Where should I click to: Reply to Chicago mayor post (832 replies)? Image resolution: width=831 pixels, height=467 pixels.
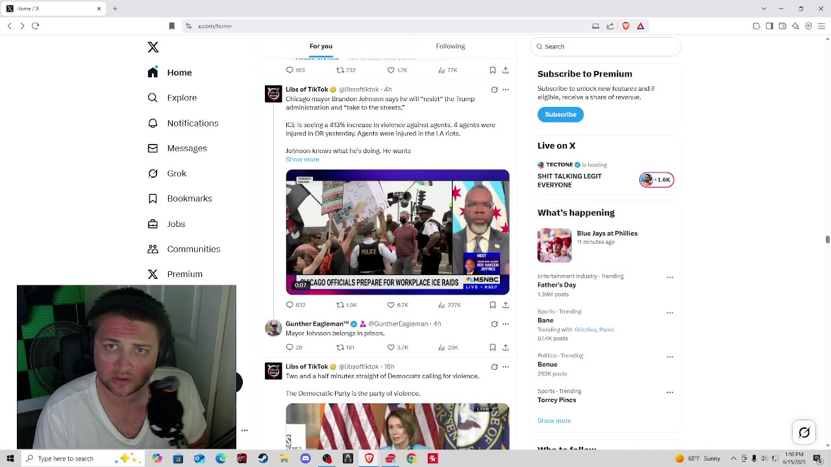[x=295, y=305]
